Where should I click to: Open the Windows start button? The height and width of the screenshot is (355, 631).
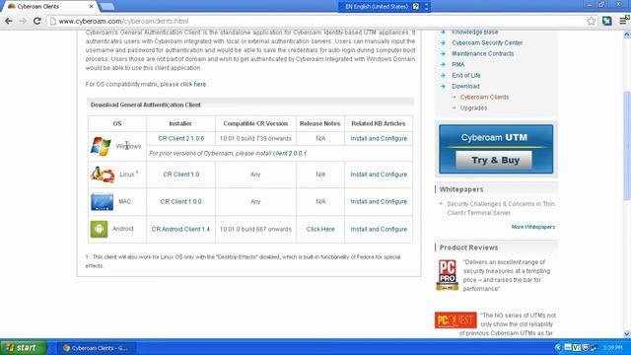pyautogui.click(x=24, y=348)
